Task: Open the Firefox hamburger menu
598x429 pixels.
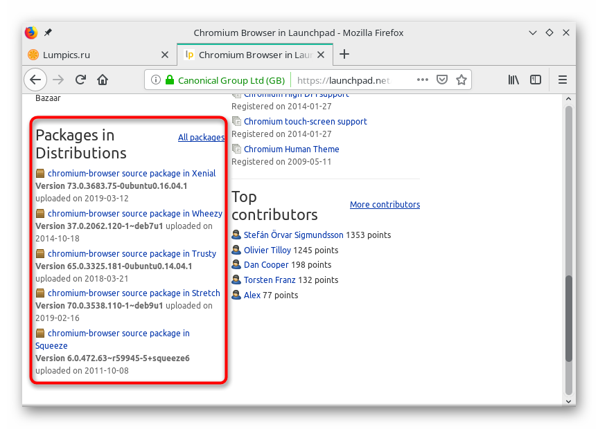Action: tap(563, 80)
